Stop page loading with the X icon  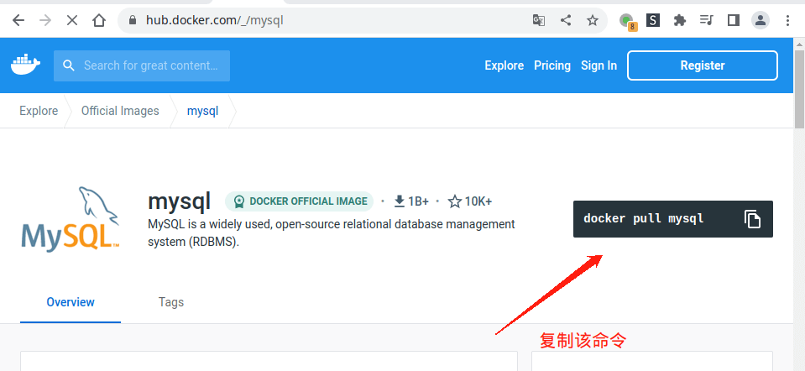point(72,20)
